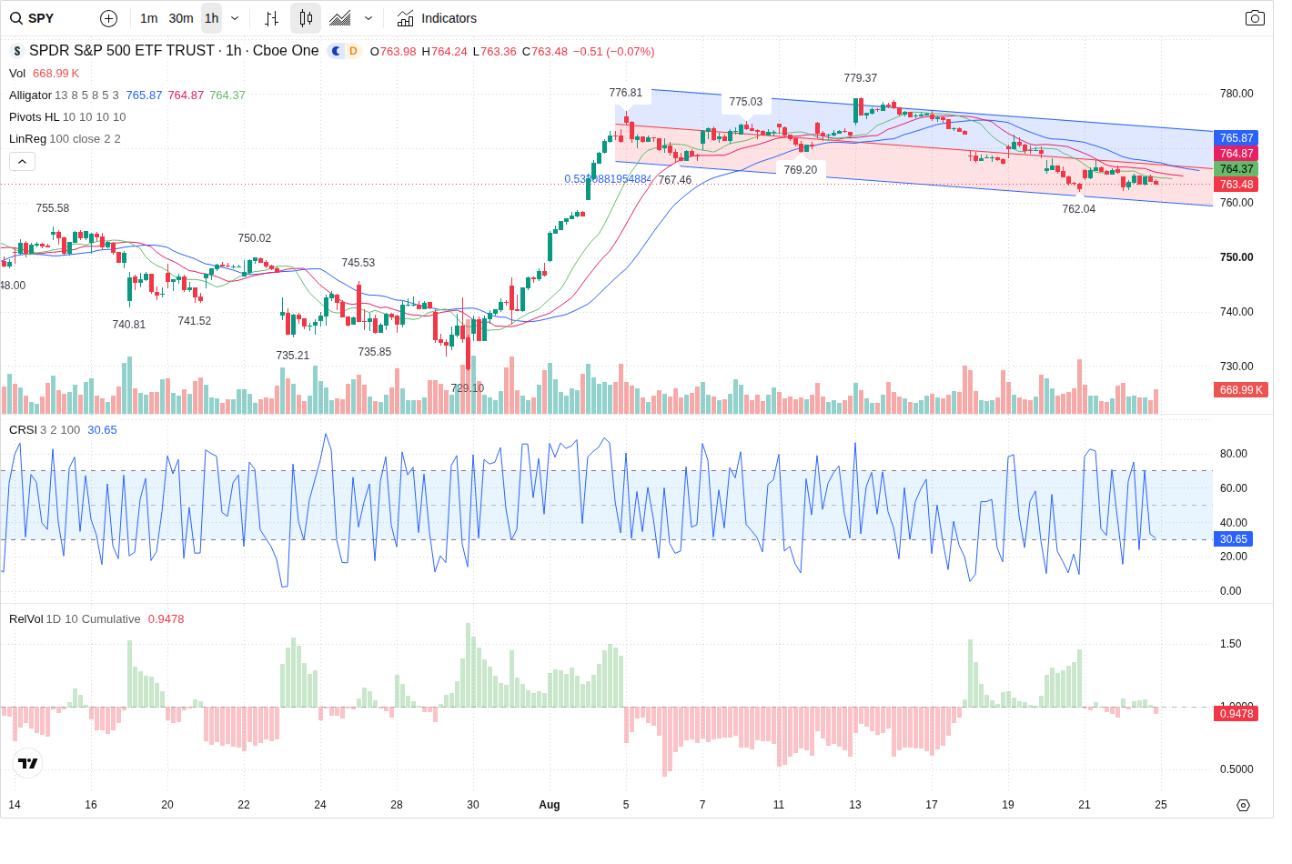The image size is (1292, 864).
Task: Click the 765.87 blue price label
Action: coord(1236,138)
